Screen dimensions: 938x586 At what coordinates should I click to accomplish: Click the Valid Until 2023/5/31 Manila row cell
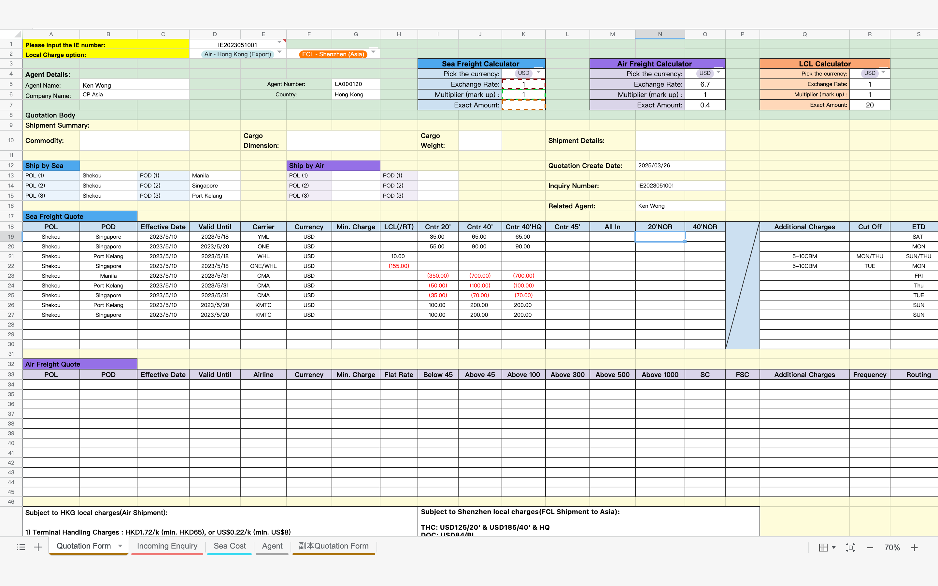click(x=215, y=276)
